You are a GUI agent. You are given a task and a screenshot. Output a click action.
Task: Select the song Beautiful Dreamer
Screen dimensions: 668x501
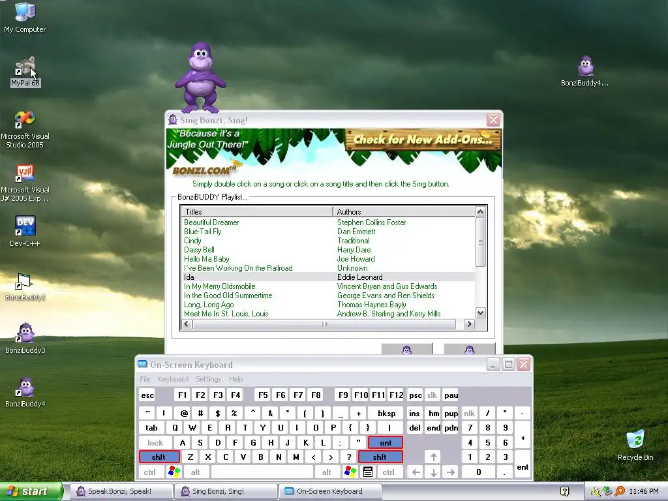[x=212, y=222]
